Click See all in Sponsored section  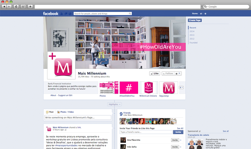click(x=226, y=131)
